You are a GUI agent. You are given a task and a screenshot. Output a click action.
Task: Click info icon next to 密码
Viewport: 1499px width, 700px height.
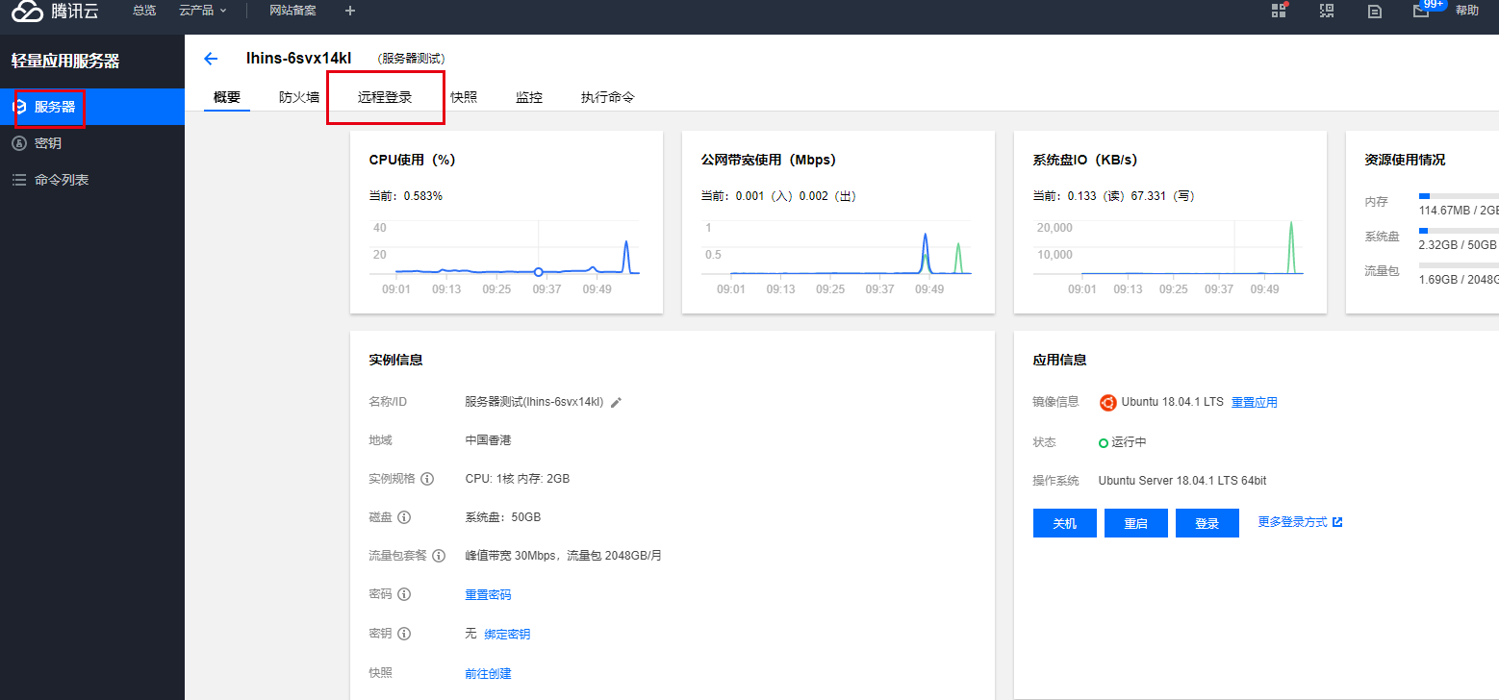404,594
